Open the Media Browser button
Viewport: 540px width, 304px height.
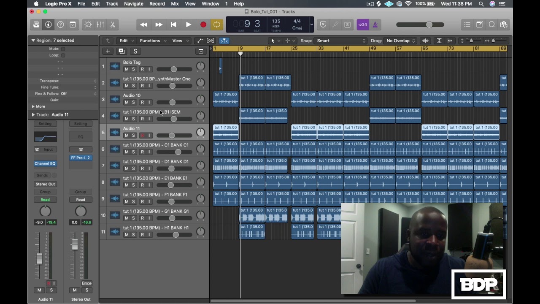coord(504,24)
